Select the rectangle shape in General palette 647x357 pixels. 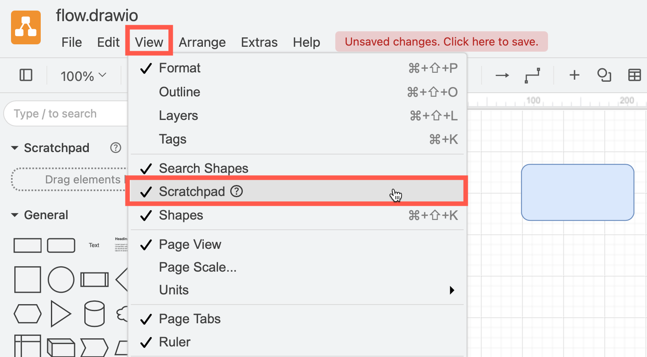coord(27,245)
